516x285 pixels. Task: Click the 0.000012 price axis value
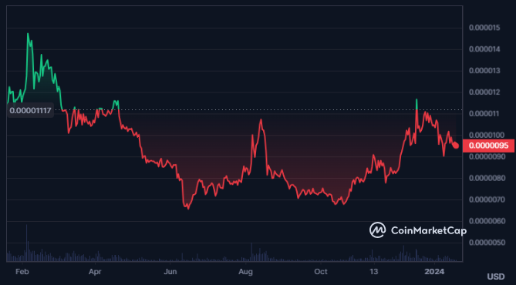click(x=484, y=92)
